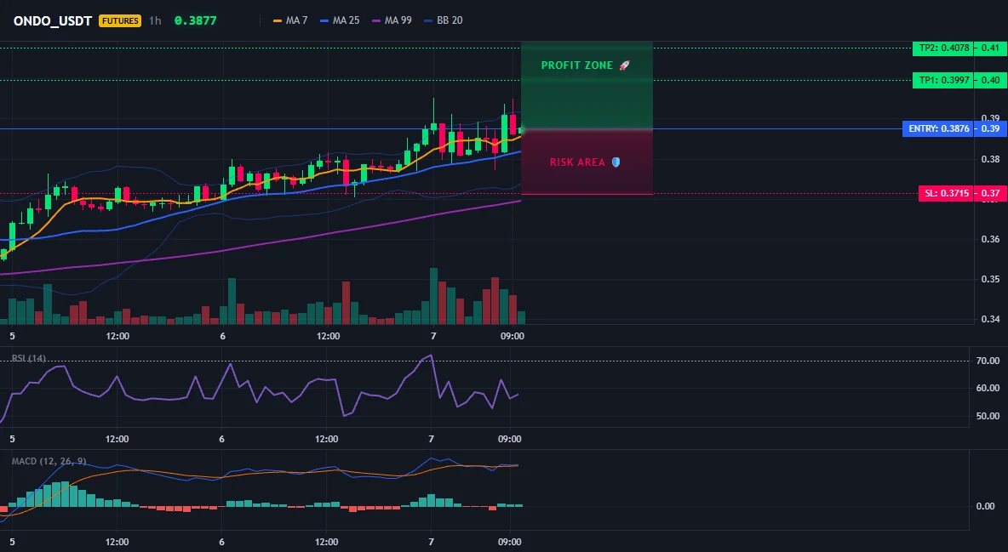Click day 7 on the price chart time axis
This screenshot has height=552, width=1008.
tap(433, 336)
